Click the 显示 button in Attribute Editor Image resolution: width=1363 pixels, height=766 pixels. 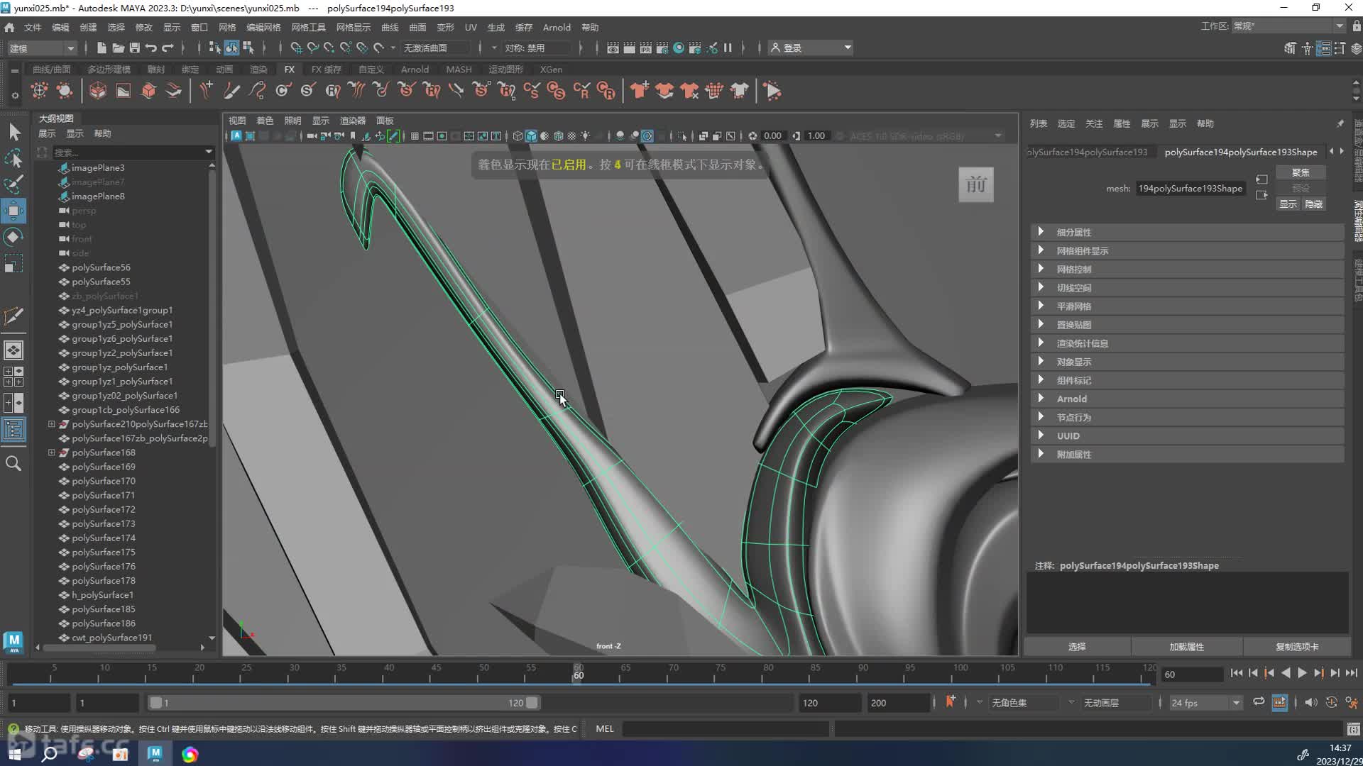click(x=1288, y=204)
